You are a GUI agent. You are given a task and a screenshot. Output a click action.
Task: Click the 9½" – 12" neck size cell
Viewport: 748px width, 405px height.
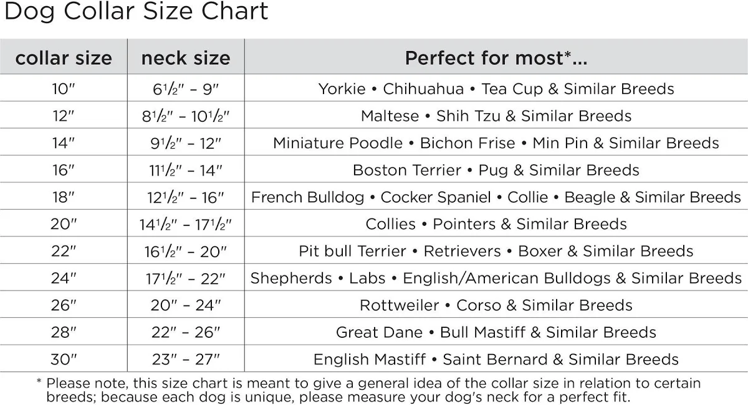coord(186,143)
